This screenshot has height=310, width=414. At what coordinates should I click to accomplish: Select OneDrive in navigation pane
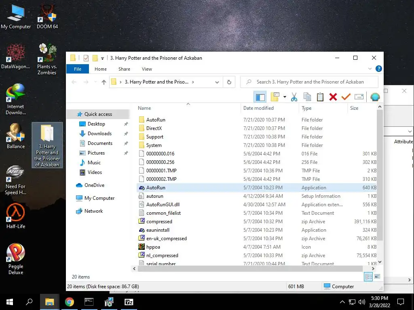click(x=94, y=185)
